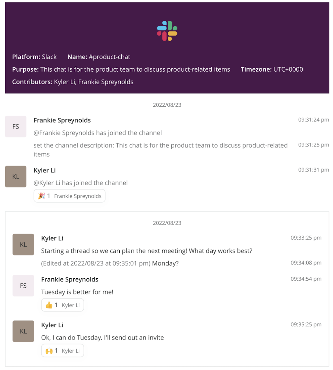Open the #product-chat channel name
The width and height of the screenshot is (333, 370).
(x=109, y=57)
